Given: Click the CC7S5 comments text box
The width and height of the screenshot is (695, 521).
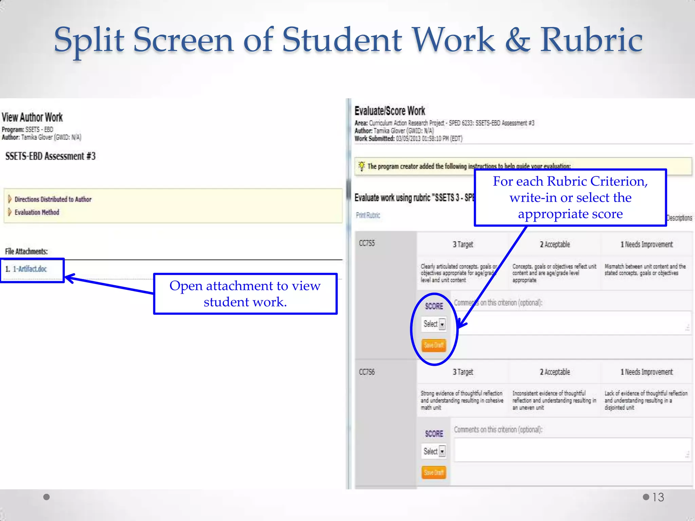Looking at the screenshot, I should point(572,323).
